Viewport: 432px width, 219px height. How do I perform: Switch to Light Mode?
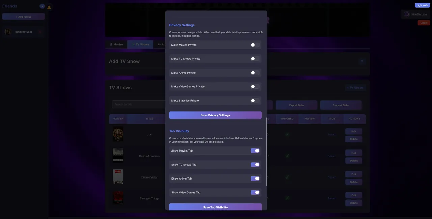click(422, 5)
